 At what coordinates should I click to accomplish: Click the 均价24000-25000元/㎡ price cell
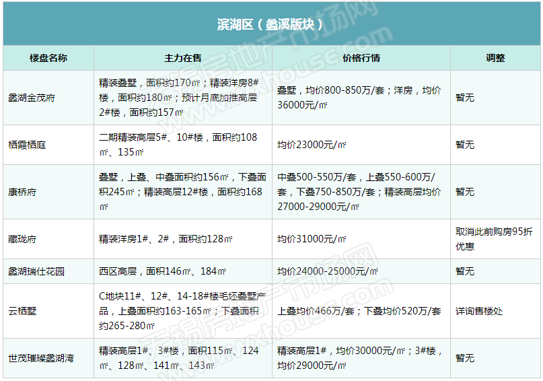328,271
